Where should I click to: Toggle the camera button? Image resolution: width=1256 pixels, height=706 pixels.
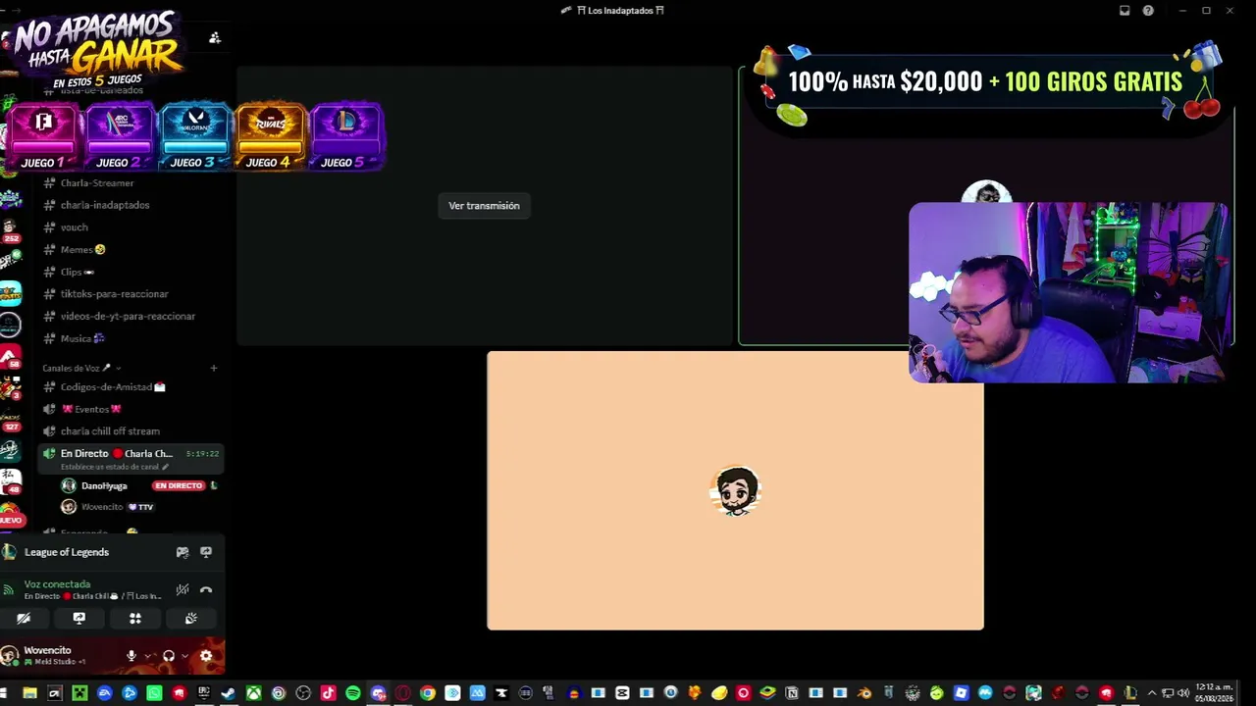24,619
